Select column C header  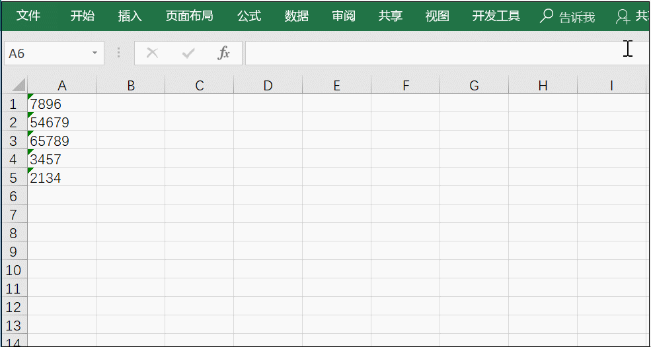(200, 85)
